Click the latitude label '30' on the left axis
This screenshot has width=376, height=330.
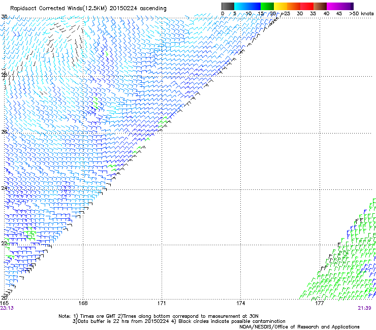click(4, 17)
